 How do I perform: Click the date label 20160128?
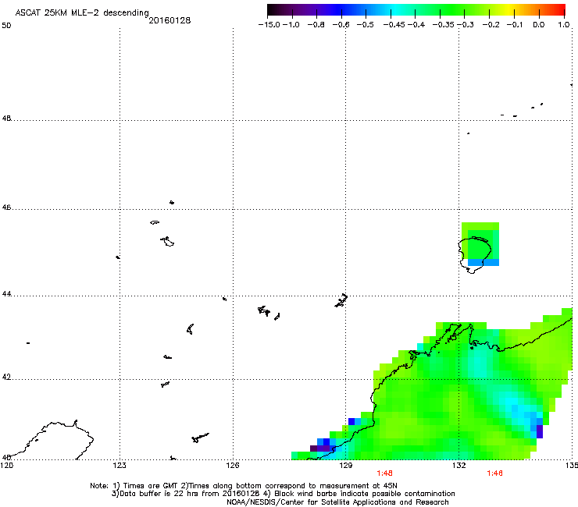tap(169, 20)
